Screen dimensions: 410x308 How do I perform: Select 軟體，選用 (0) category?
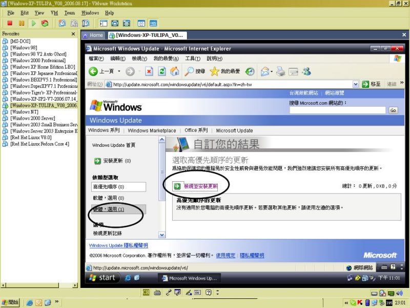point(109,198)
